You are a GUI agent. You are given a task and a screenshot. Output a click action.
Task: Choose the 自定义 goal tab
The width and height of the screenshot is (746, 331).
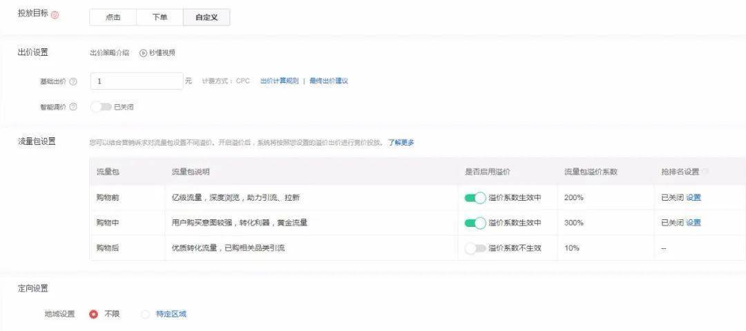point(206,17)
